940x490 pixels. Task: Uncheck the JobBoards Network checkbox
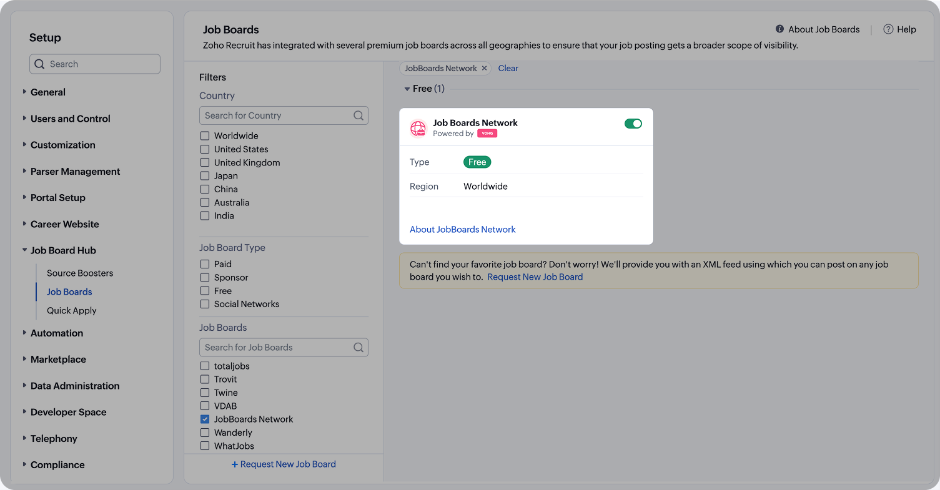[205, 419]
